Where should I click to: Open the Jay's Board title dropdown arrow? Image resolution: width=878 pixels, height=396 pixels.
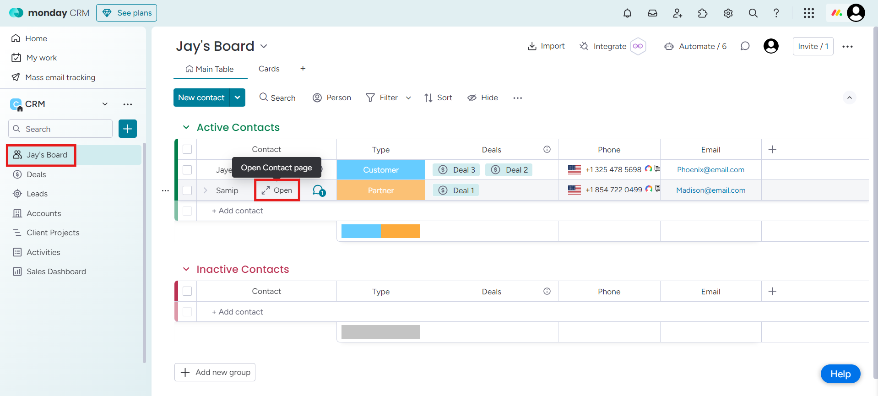(x=264, y=46)
